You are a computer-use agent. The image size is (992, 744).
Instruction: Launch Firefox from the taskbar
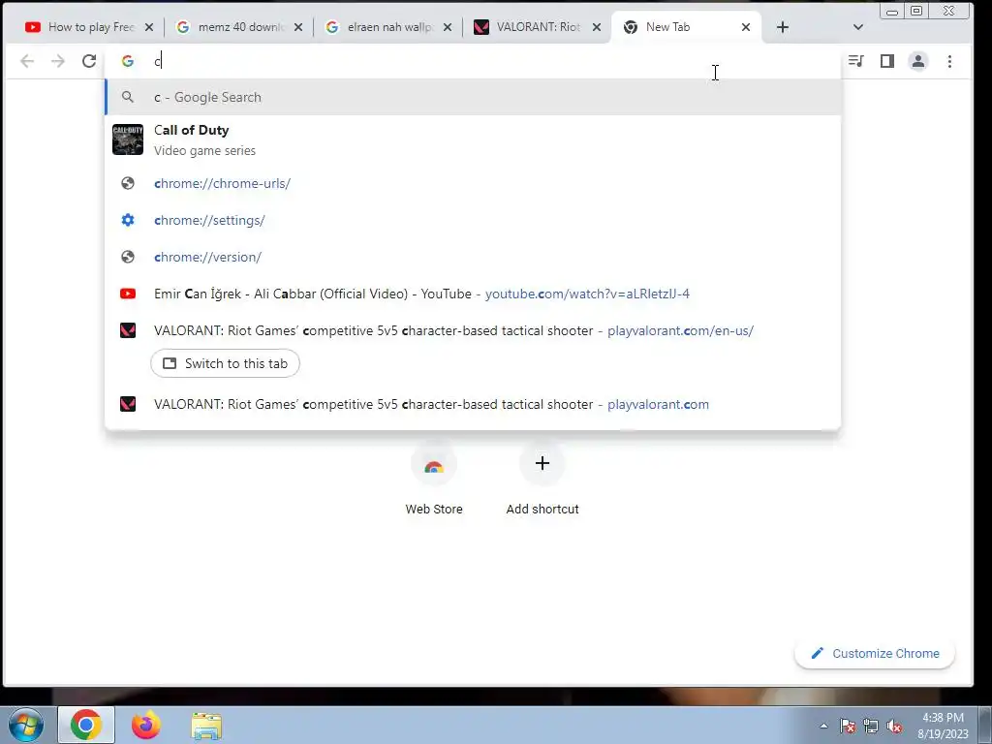coord(146,725)
